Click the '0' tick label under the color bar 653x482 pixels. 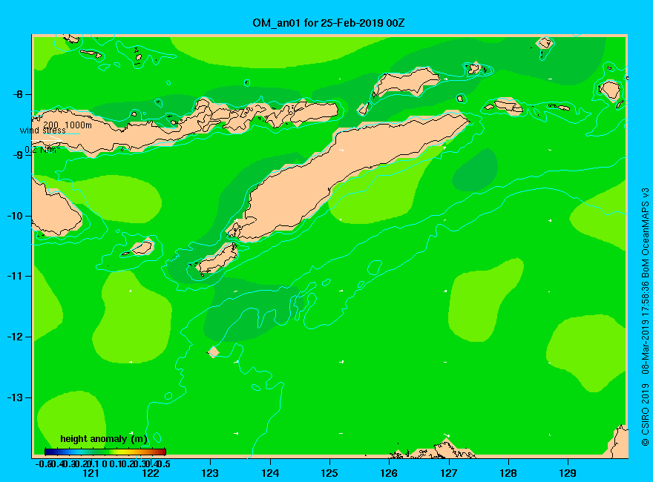pos(105,463)
